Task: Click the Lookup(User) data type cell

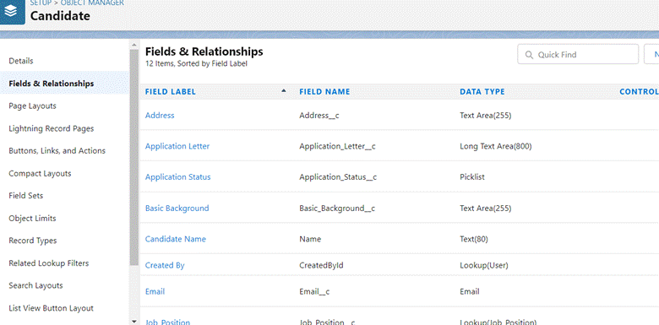Action: tap(484, 265)
